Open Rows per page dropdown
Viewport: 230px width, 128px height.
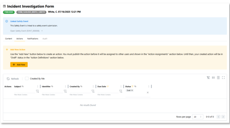coord(197,117)
